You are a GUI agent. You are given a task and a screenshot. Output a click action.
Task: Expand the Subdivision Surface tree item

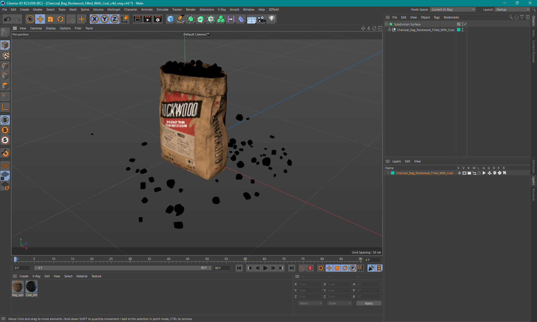(x=387, y=24)
